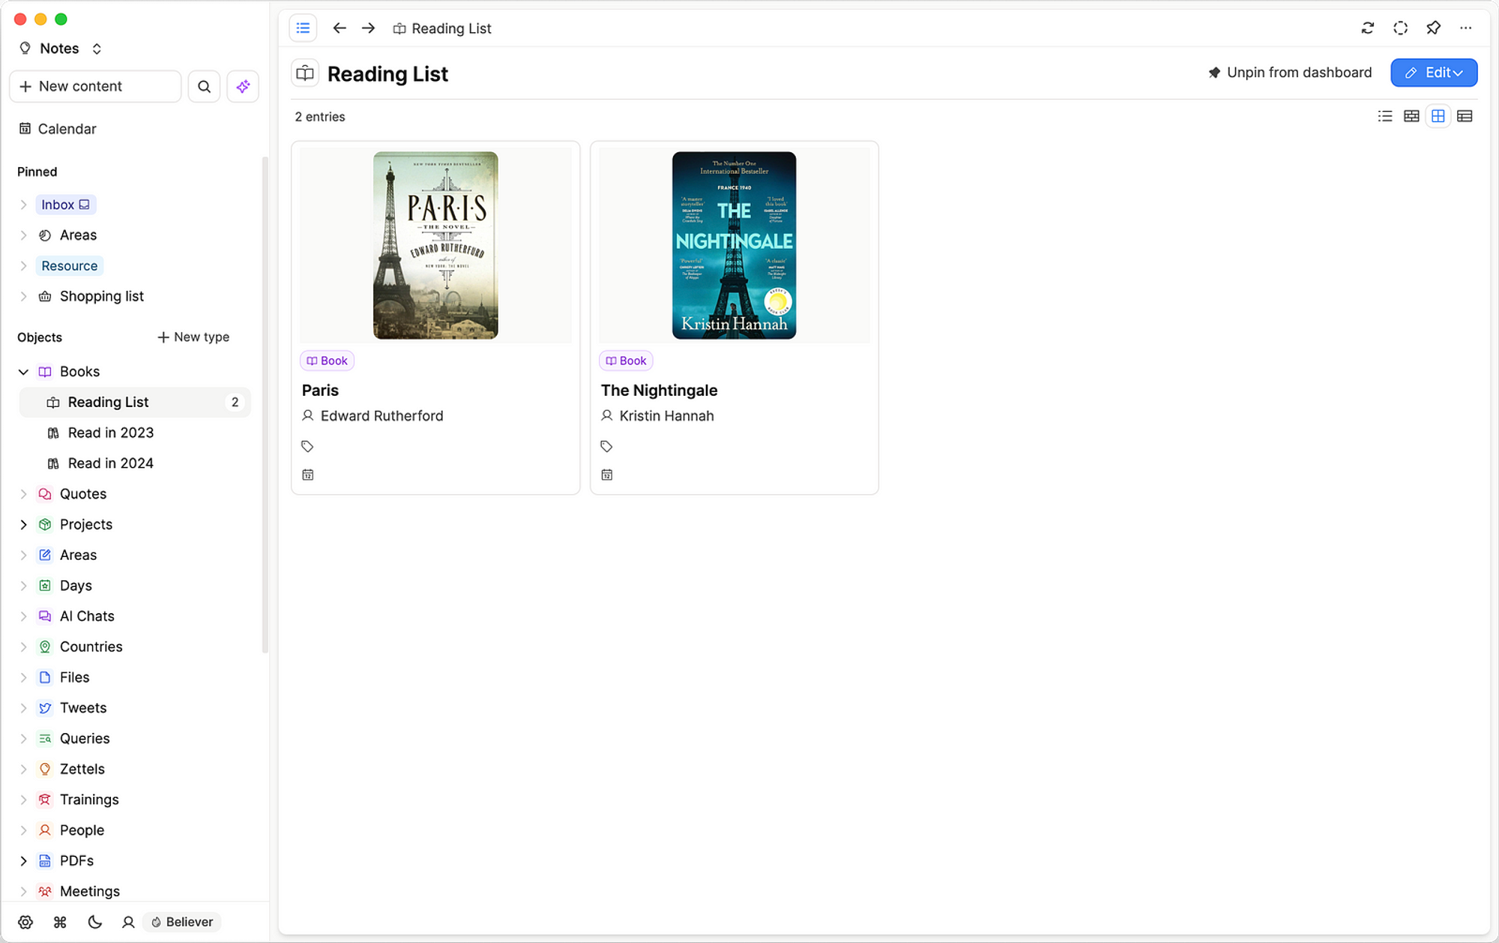This screenshot has height=943, width=1499.
Task: Collapse the Books tree
Action: [23, 372]
